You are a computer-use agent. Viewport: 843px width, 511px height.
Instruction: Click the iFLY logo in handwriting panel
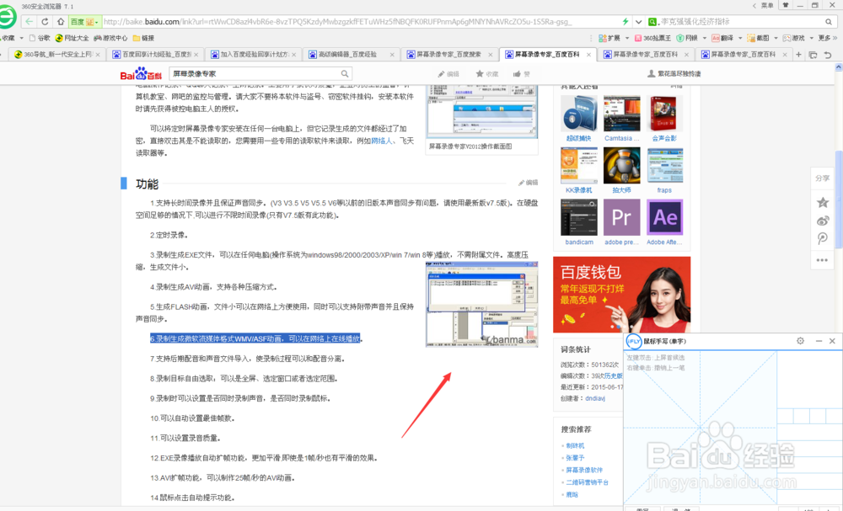[x=634, y=342]
